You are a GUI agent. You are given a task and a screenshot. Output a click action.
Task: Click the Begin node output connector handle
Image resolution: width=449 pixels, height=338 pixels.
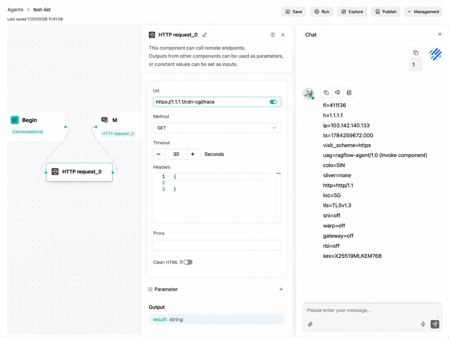[x=65, y=127]
